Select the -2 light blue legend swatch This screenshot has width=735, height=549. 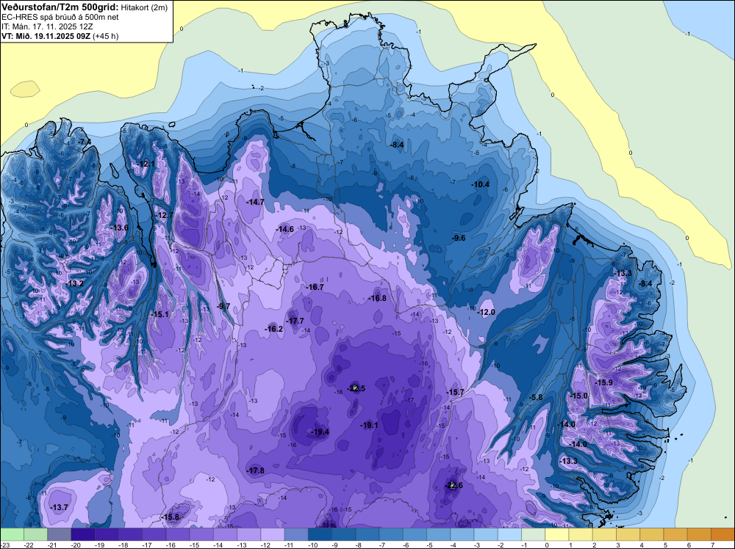pos(509,534)
